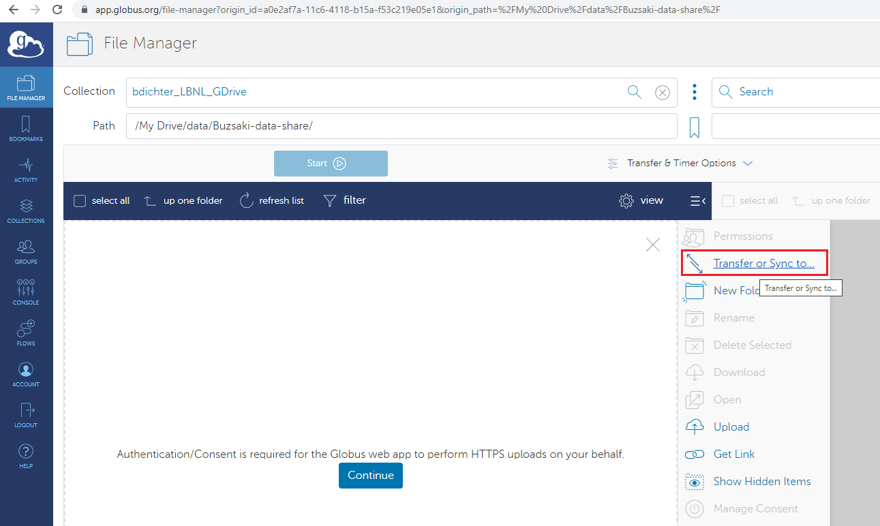Image resolution: width=880 pixels, height=526 pixels.
Task: Tick the right pane select all checkbox
Action: coord(728,201)
